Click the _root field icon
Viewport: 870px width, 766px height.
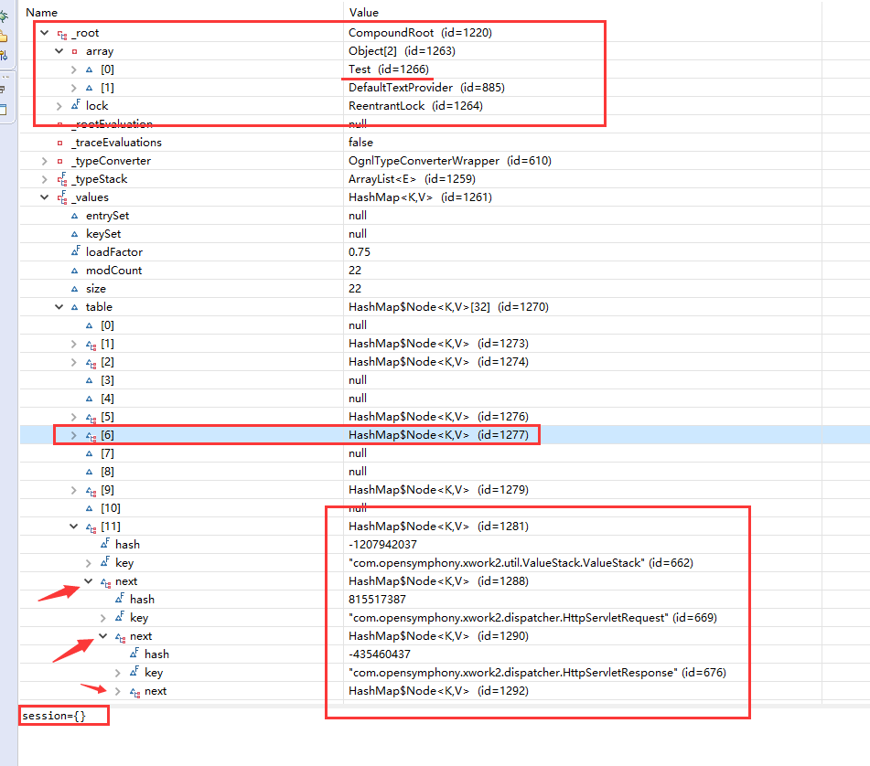tap(62, 33)
